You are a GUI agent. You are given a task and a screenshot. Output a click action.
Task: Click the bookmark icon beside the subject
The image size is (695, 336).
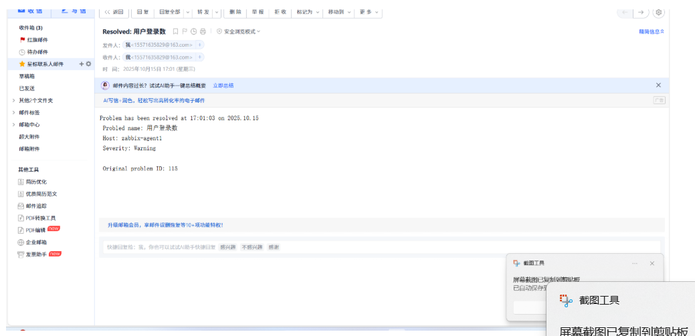tap(175, 31)
